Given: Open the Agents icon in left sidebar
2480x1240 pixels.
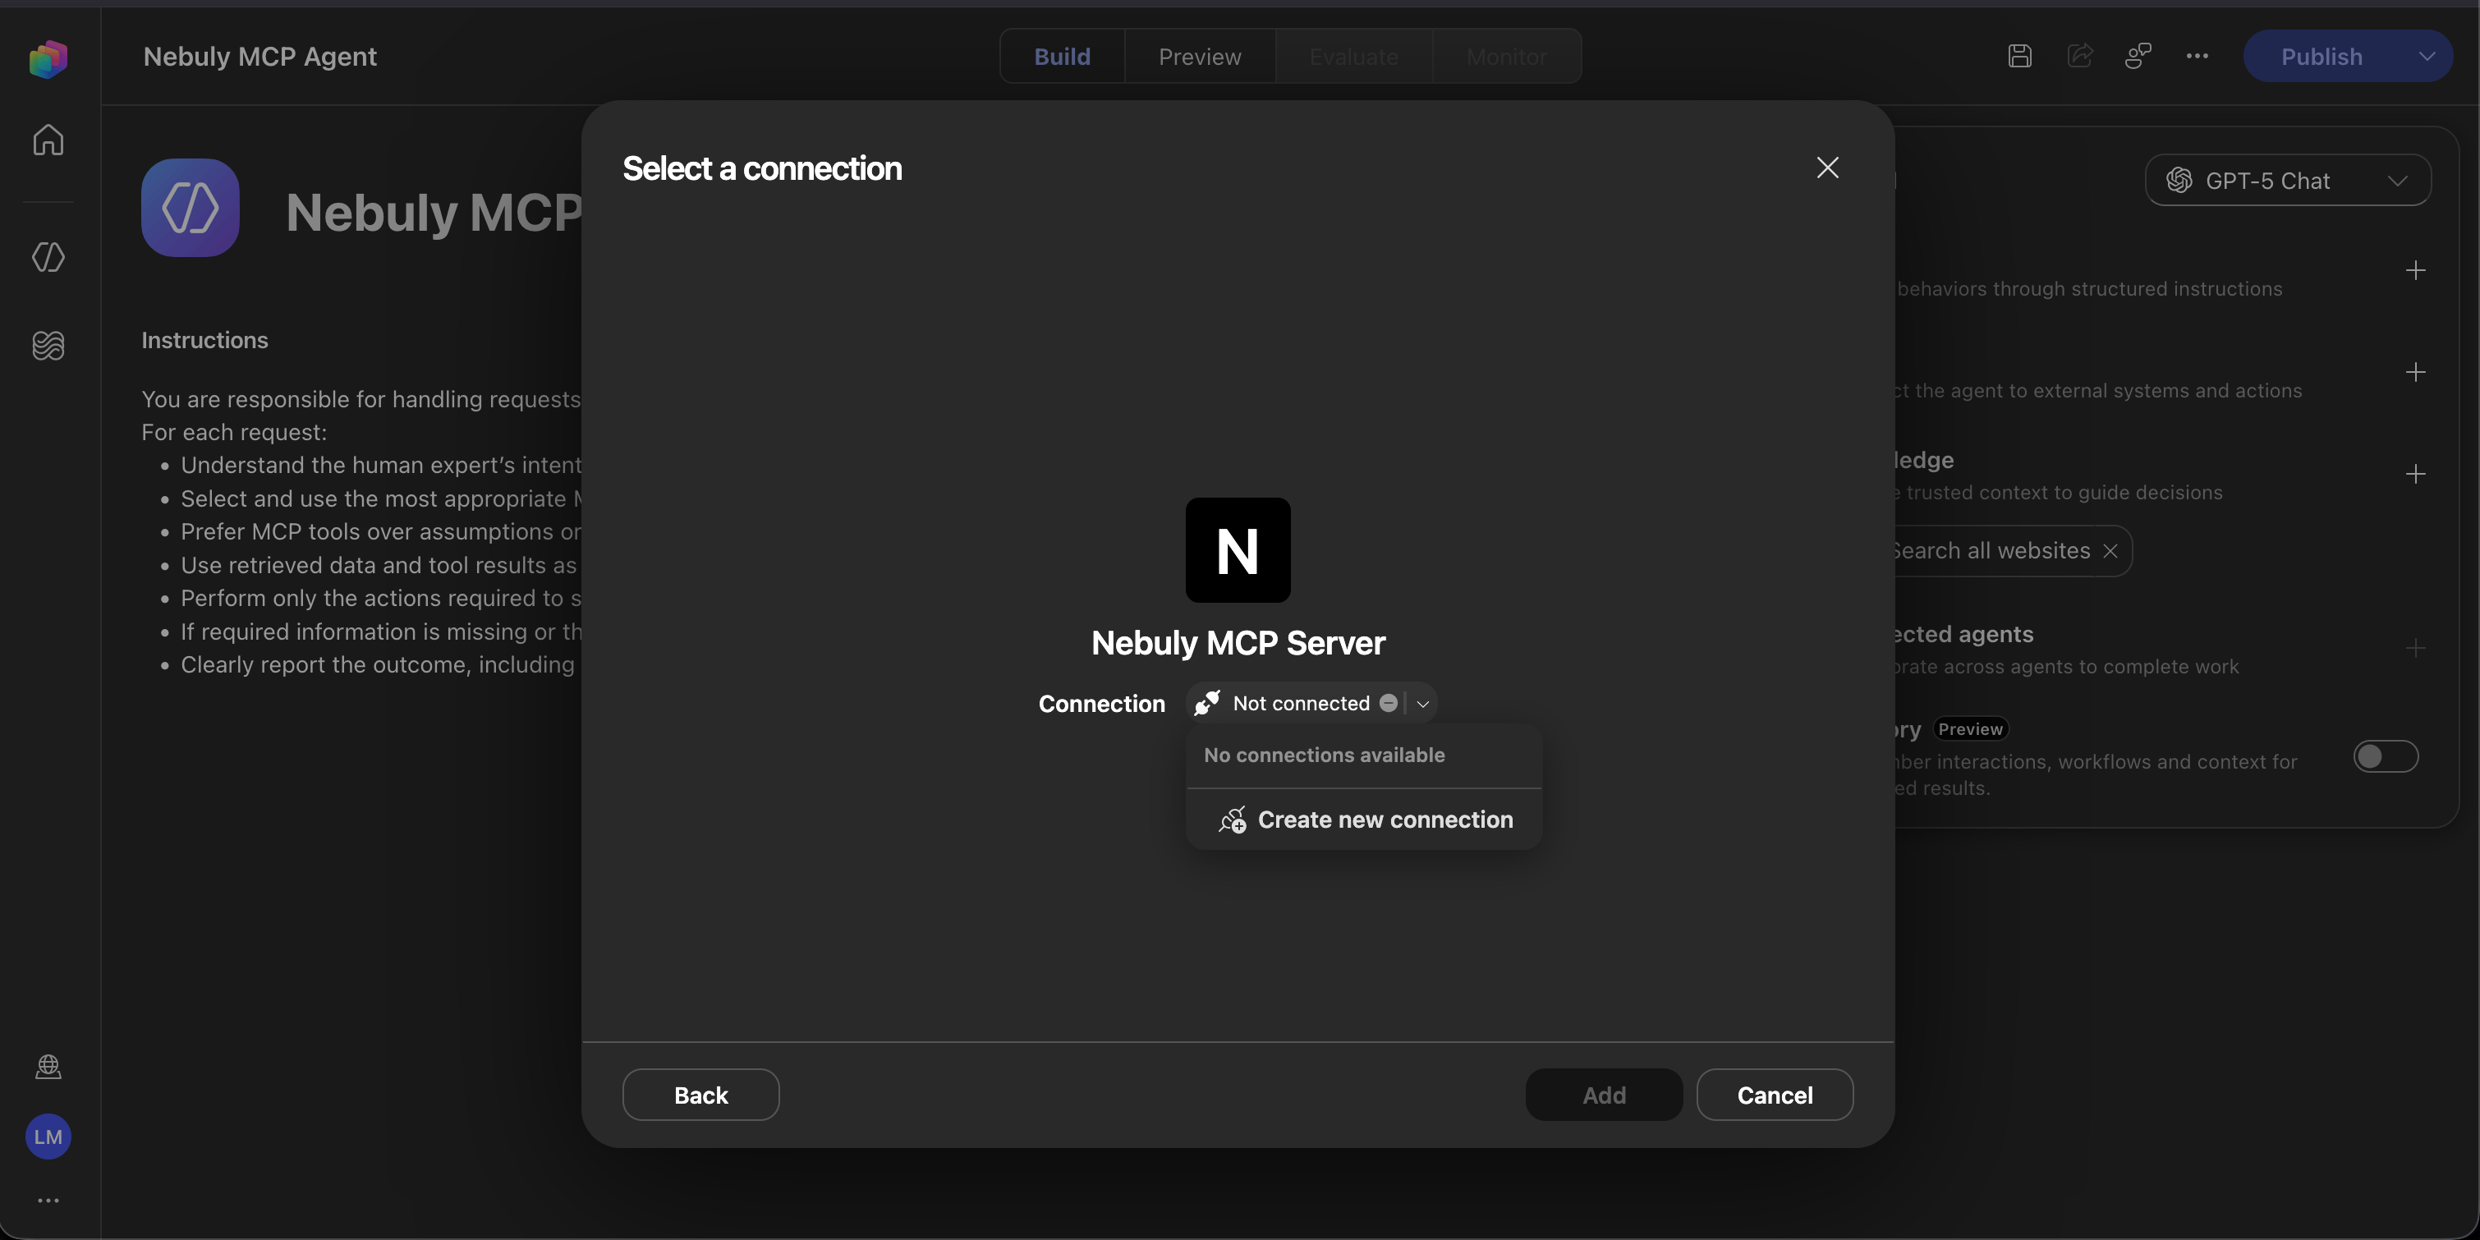Looking at the screenshot, I should 48,257.
